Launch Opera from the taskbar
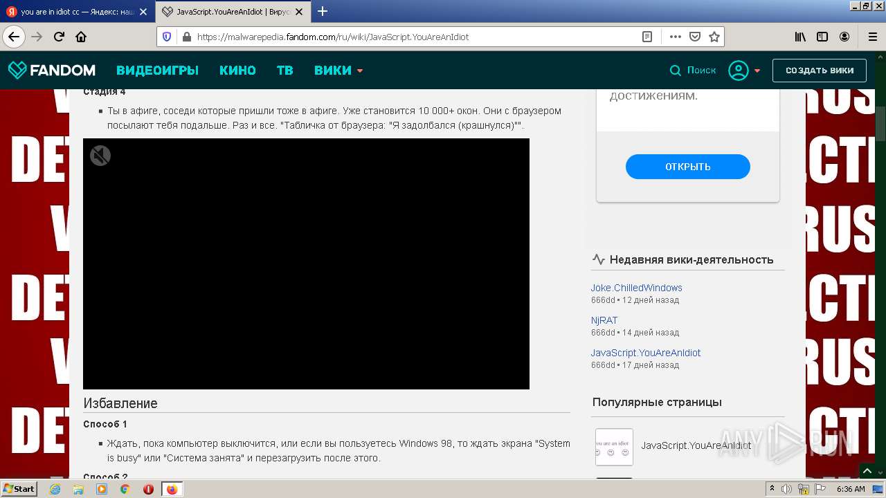The image size is (886, 498). point(148,489)
